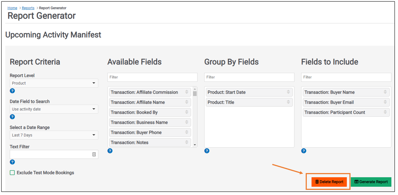Viewport: 398px width, 195px height.
Task: Open the Report Level dropdown
Action: 54,83
